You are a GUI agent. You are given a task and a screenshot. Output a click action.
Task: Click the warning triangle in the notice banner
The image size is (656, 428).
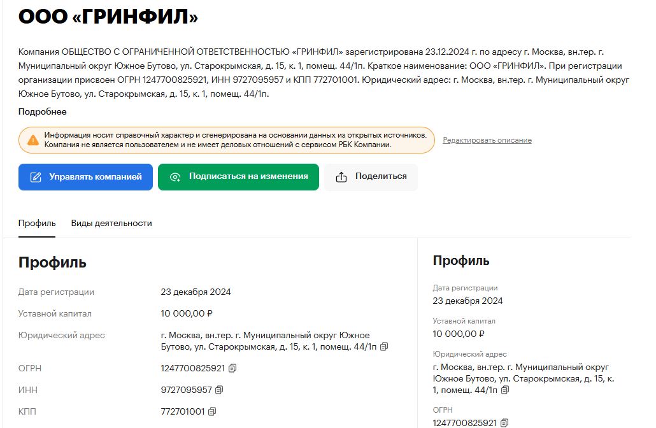[x=31, y=138]
